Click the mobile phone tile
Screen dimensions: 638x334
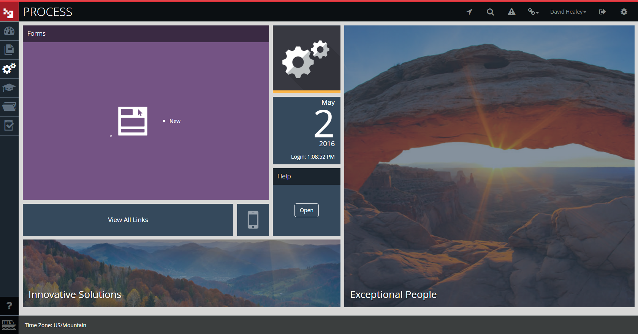253,220
